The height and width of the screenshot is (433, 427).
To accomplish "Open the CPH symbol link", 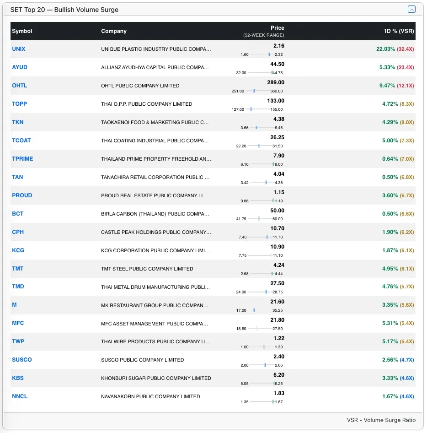I will coord(18,232).
